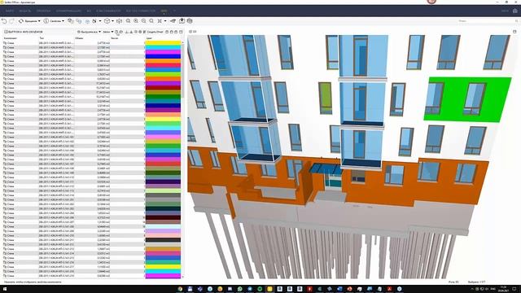Open the Вращение navigation mode dropdown

click(29, 21)
